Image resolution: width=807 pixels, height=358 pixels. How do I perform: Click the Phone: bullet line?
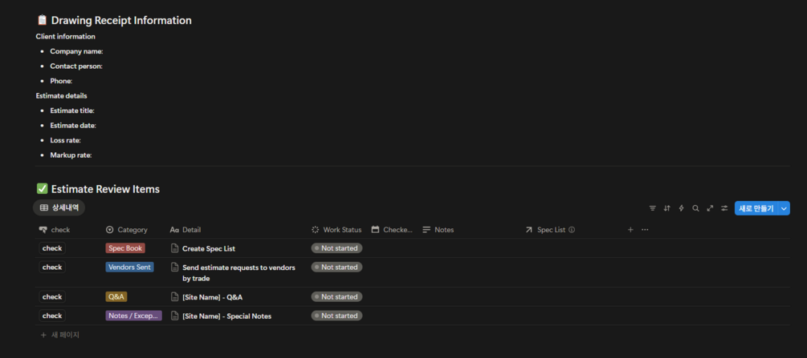tap(61, 81)
